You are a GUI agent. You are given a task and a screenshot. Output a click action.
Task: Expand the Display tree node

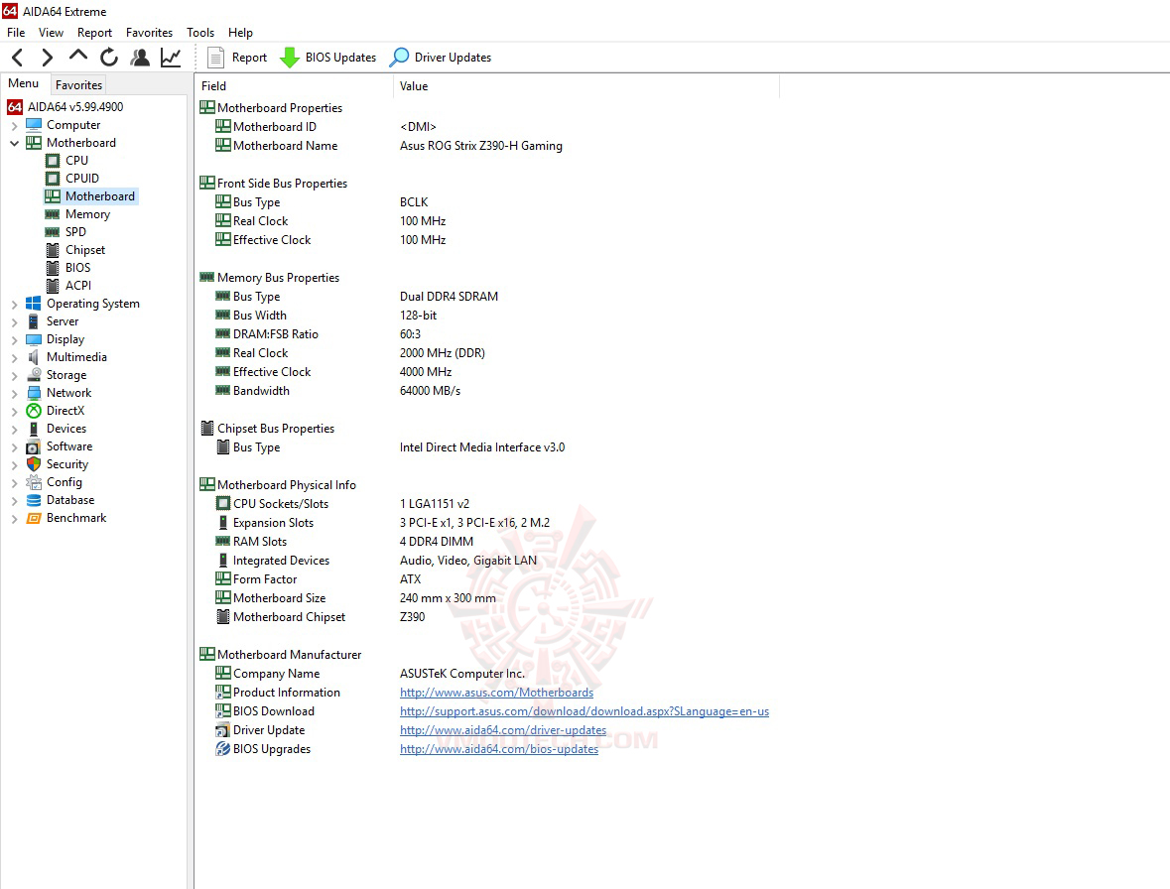coord(14,340)
